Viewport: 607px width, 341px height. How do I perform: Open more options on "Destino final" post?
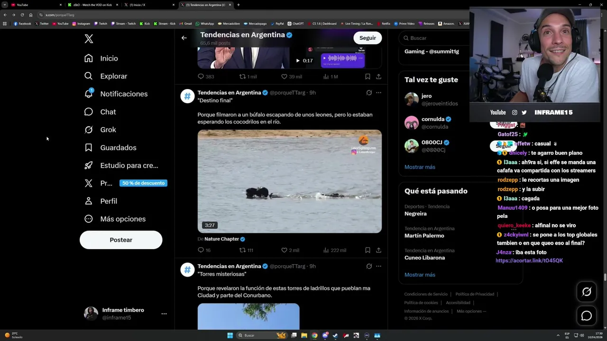pyautogui.click(x=378, y=93)
